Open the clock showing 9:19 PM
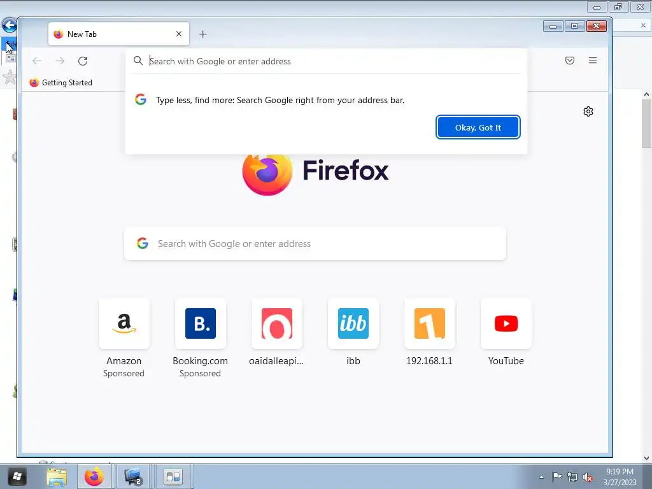652x489 pixels. 620,477
